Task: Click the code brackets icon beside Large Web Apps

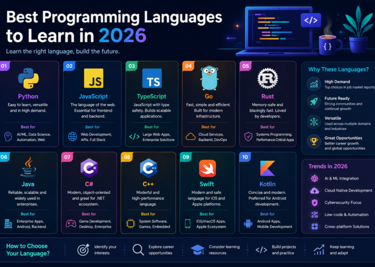Action: (x=134, y=137)
